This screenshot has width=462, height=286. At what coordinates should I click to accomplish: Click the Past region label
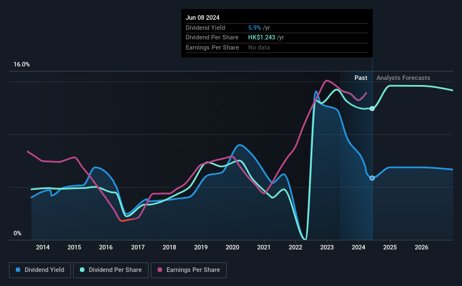tap(361, 78)
